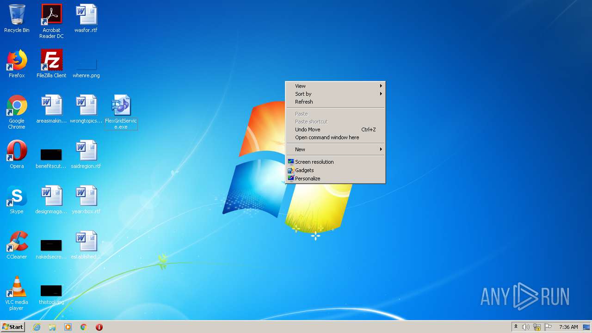592x333 pixels.
Task: Choose Refresh in context menu
Action: click(335, 102)
